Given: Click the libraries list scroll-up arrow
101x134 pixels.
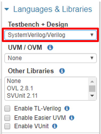Looking at the screenshot, I should pyautogui.click(x=92, y=82).
